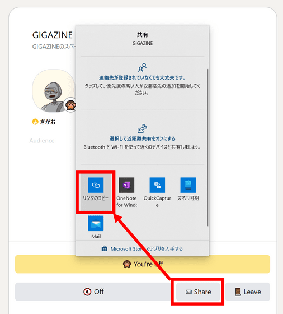Click the contacts people icon
This screenshot has height=314, width=283.
(x=143, y=67)
